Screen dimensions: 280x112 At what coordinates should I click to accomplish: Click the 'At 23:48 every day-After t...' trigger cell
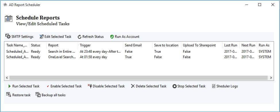(100, 52)
